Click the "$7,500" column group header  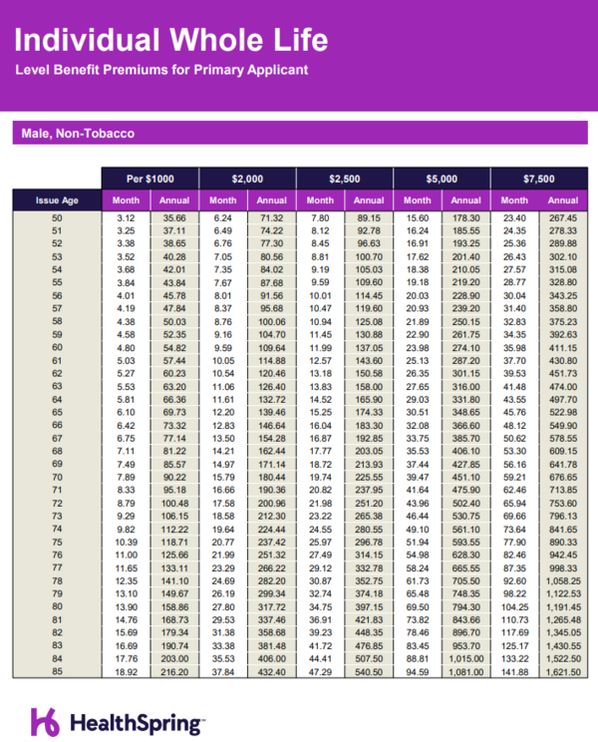tap(539, 179)
